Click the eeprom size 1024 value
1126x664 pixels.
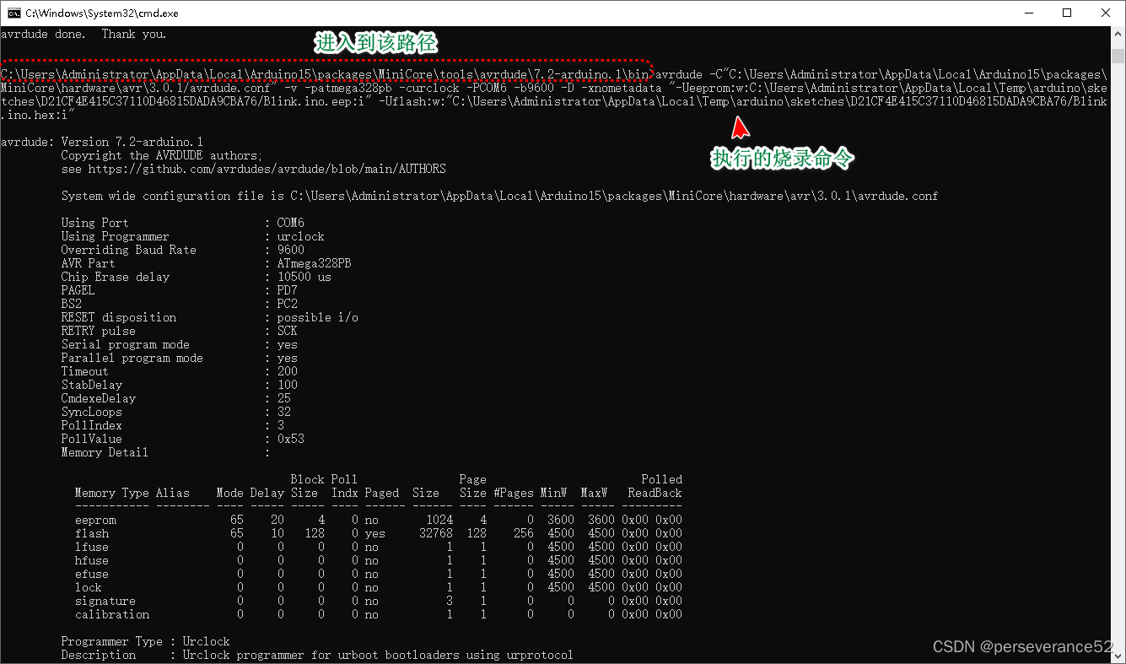(x=439, y=520)
